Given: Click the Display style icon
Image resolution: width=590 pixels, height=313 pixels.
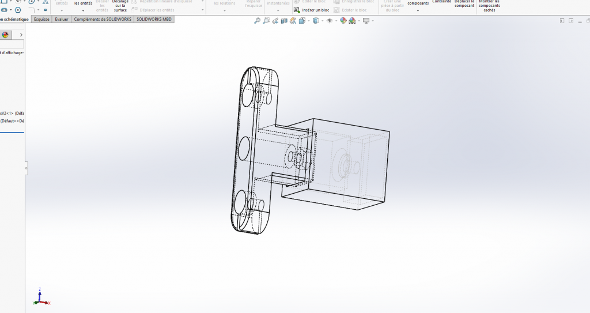Looking at the screenshot, I should tap(316, 21).
